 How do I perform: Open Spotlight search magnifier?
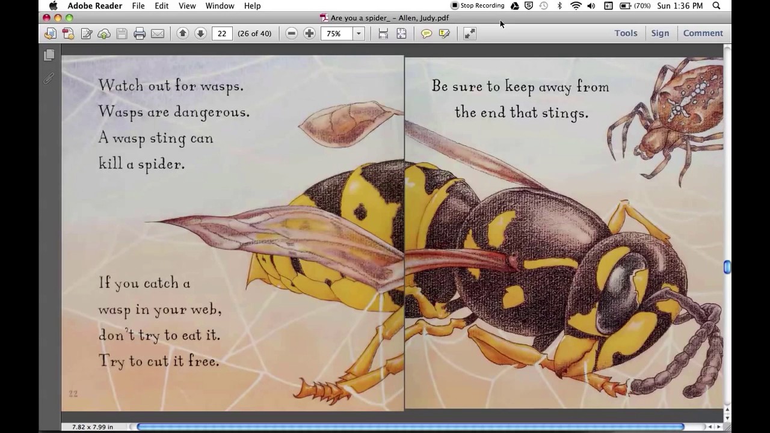pyautogui.click(x=716, y=5)
